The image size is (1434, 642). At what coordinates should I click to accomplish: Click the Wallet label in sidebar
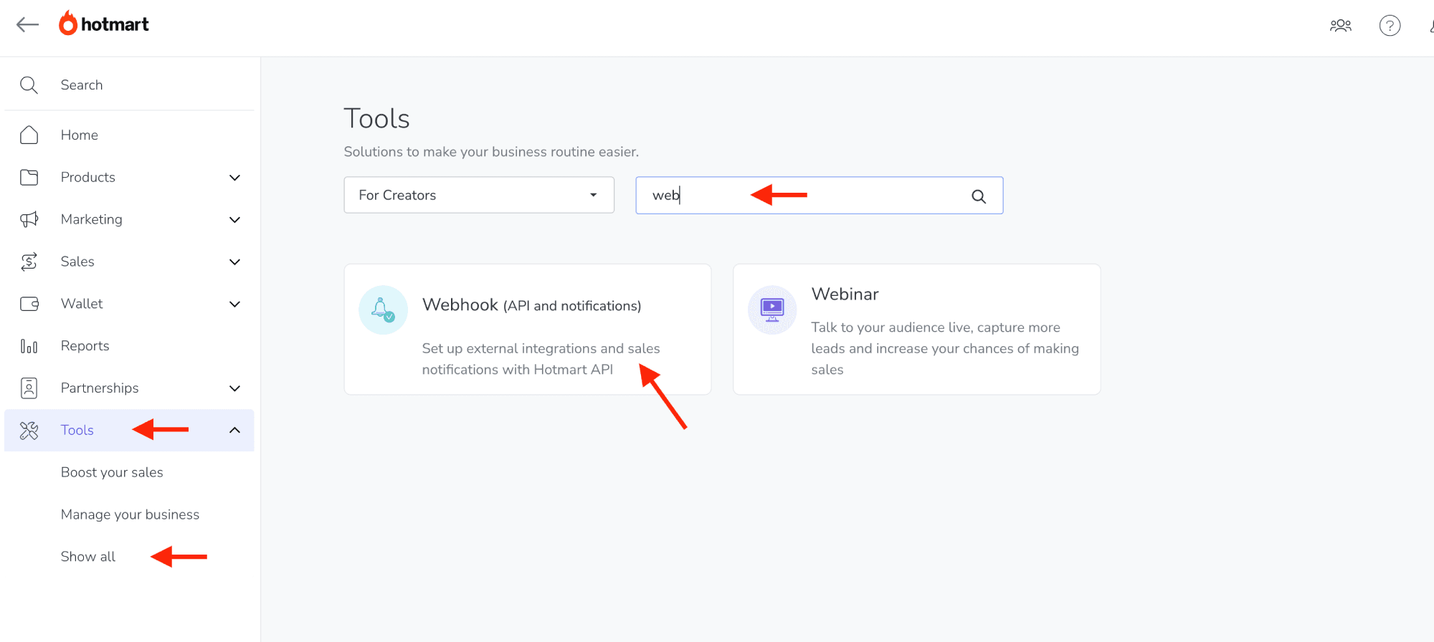click(x=82, y=304)
